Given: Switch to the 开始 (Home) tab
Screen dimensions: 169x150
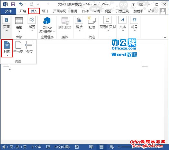Looking at the screenshot, I should click(23, 11).
